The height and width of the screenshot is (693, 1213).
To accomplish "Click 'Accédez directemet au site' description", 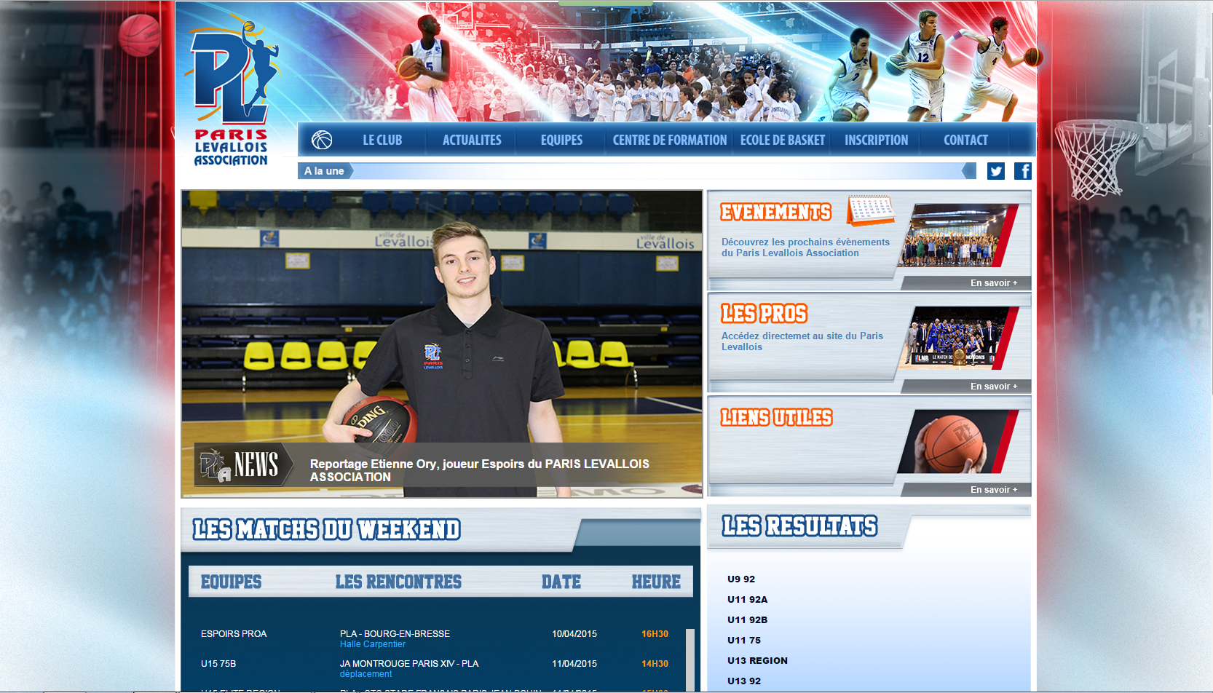I will 802,341.
